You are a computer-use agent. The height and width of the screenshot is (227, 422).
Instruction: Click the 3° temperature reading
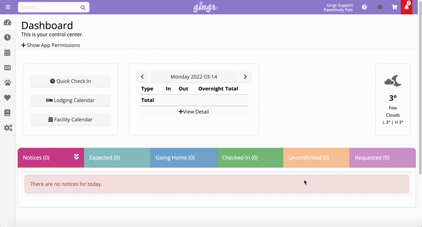[393, 98]
